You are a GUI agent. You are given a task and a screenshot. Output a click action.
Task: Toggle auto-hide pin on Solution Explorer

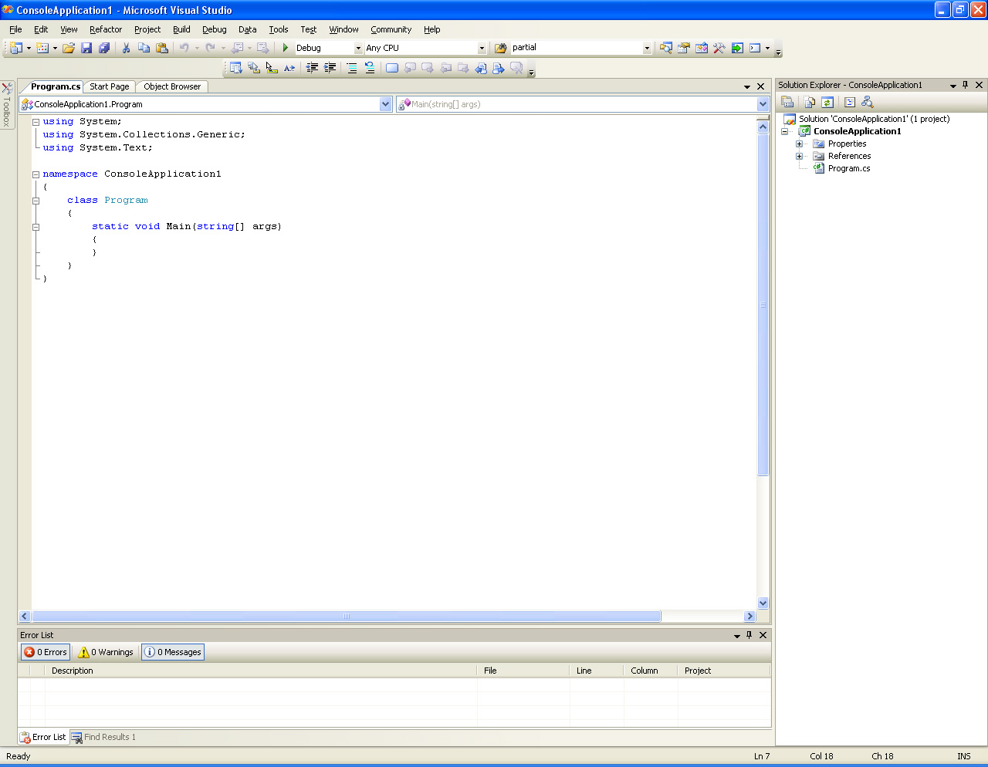pos(966,85)
